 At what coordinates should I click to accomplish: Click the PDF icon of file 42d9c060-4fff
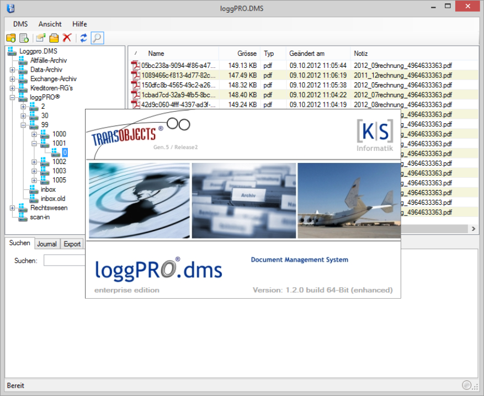136,104
